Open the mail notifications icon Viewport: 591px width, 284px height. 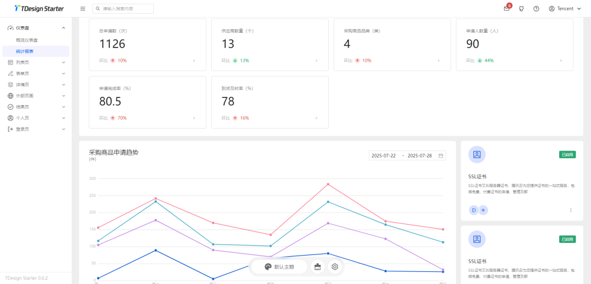pos(507,9)
